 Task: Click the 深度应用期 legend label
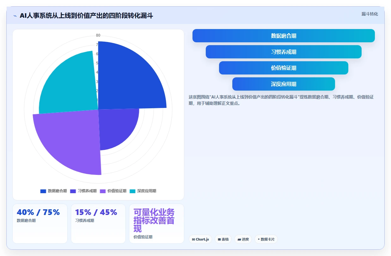(x=146, y=191)
